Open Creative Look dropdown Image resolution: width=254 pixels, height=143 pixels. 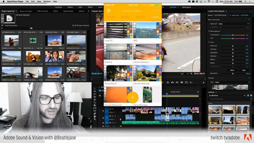tap(232, 82)
